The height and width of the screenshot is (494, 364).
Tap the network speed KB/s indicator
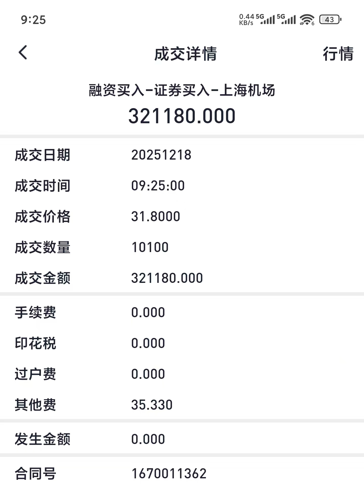246,20
